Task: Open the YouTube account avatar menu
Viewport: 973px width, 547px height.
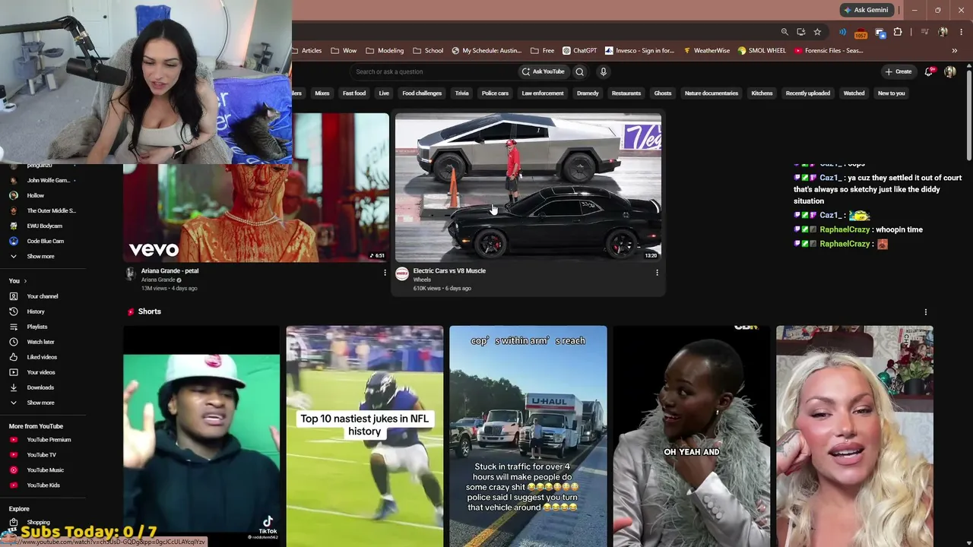Action: point(949,71)
